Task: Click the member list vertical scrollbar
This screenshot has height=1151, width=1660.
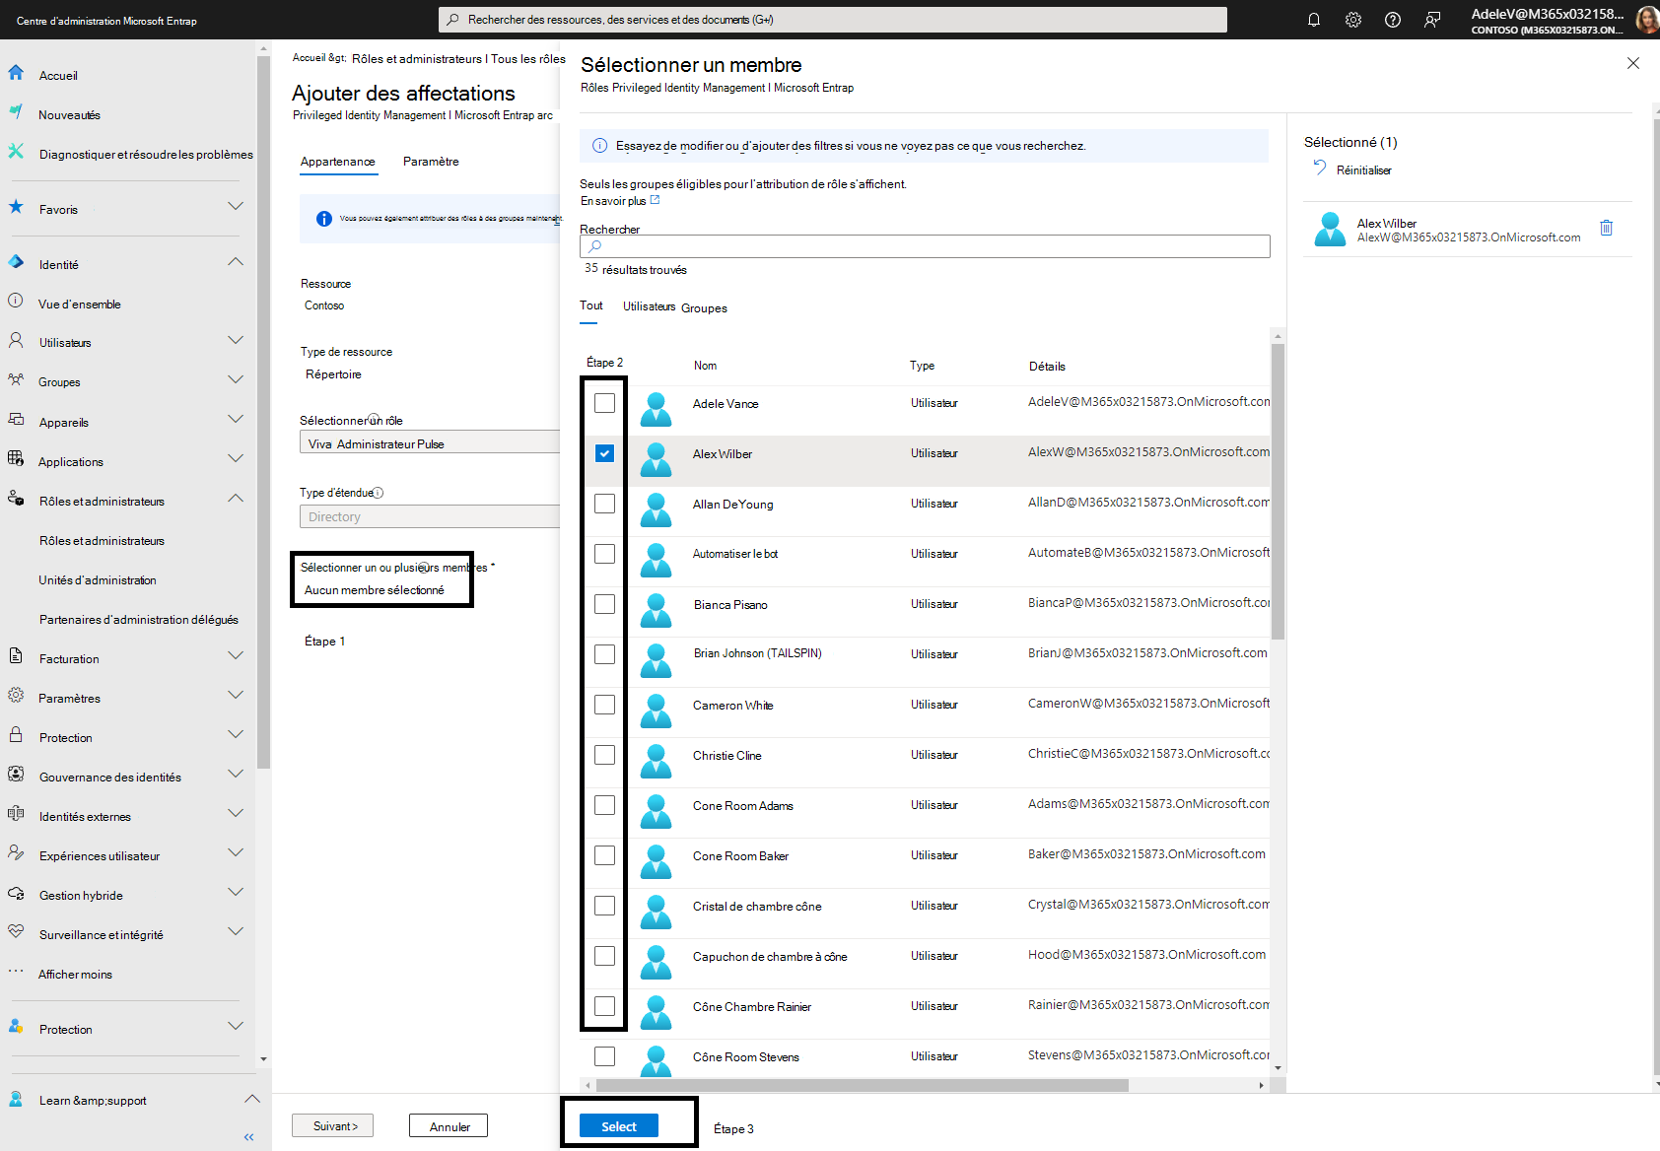Action: (1278, 492)
